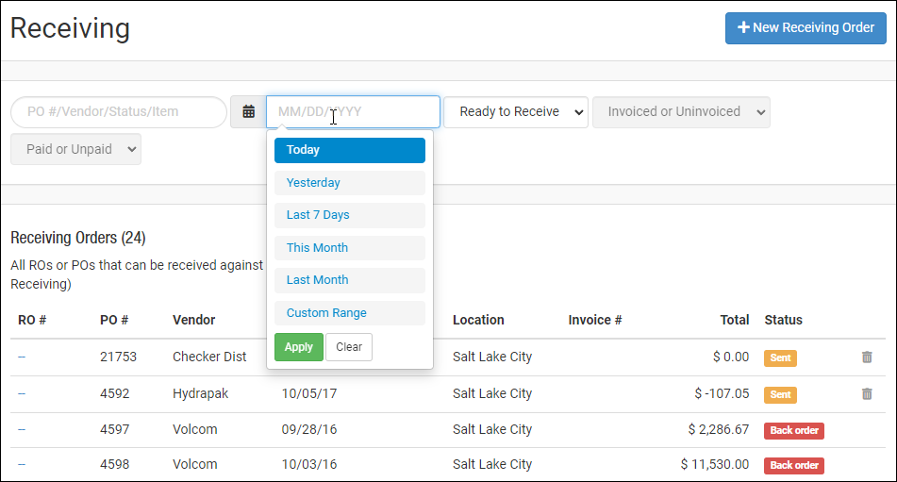Viewport: 897px width, 482px height.
Task: Click the calendar icon beside date field
Action: click(x=248, y=111)
